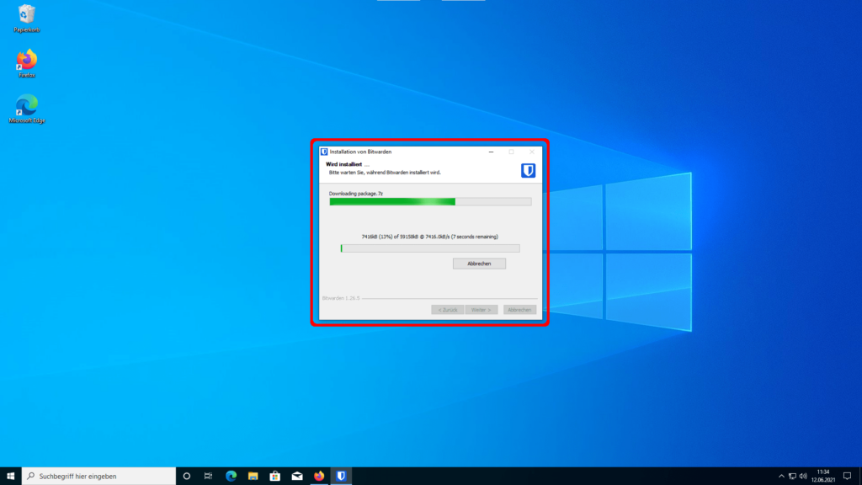862x485 pixels.
Task: Click the 'Suchbegriff hier eingeben' search box
Action: coord(99,477)
